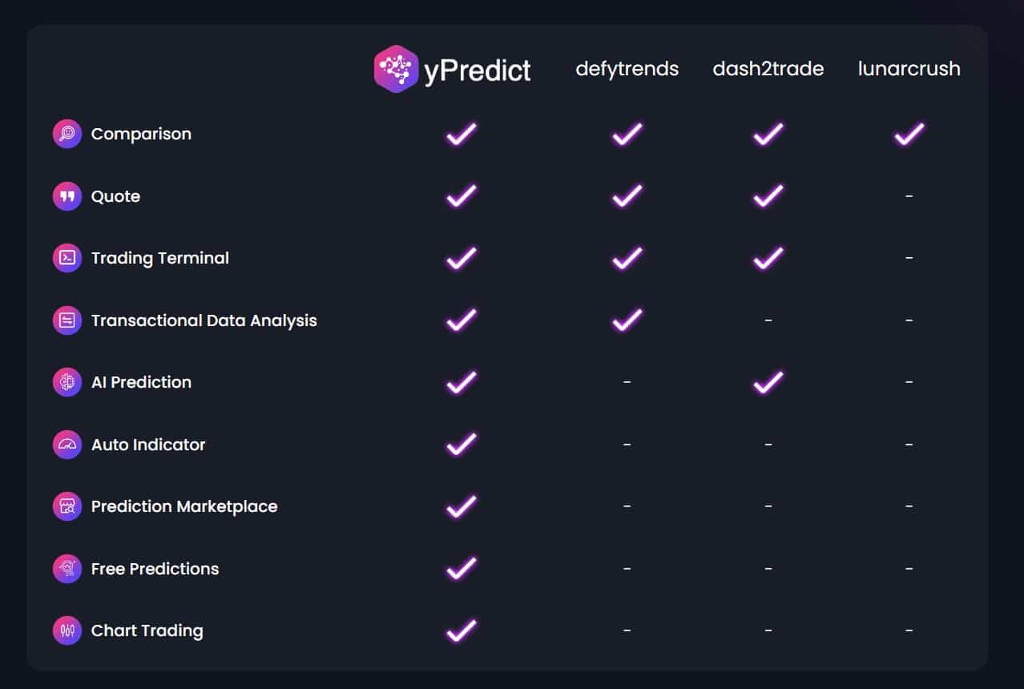Viewport: 1024px width, 689px height.
Task: Click the Transactional Data Analysis icon
Action: 67,320
